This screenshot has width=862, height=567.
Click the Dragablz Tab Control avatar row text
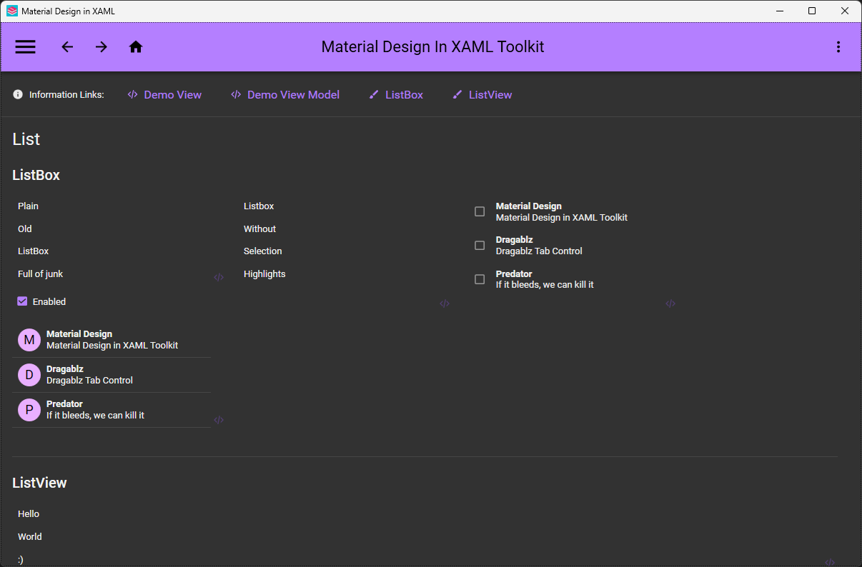(x=89, y=381)
